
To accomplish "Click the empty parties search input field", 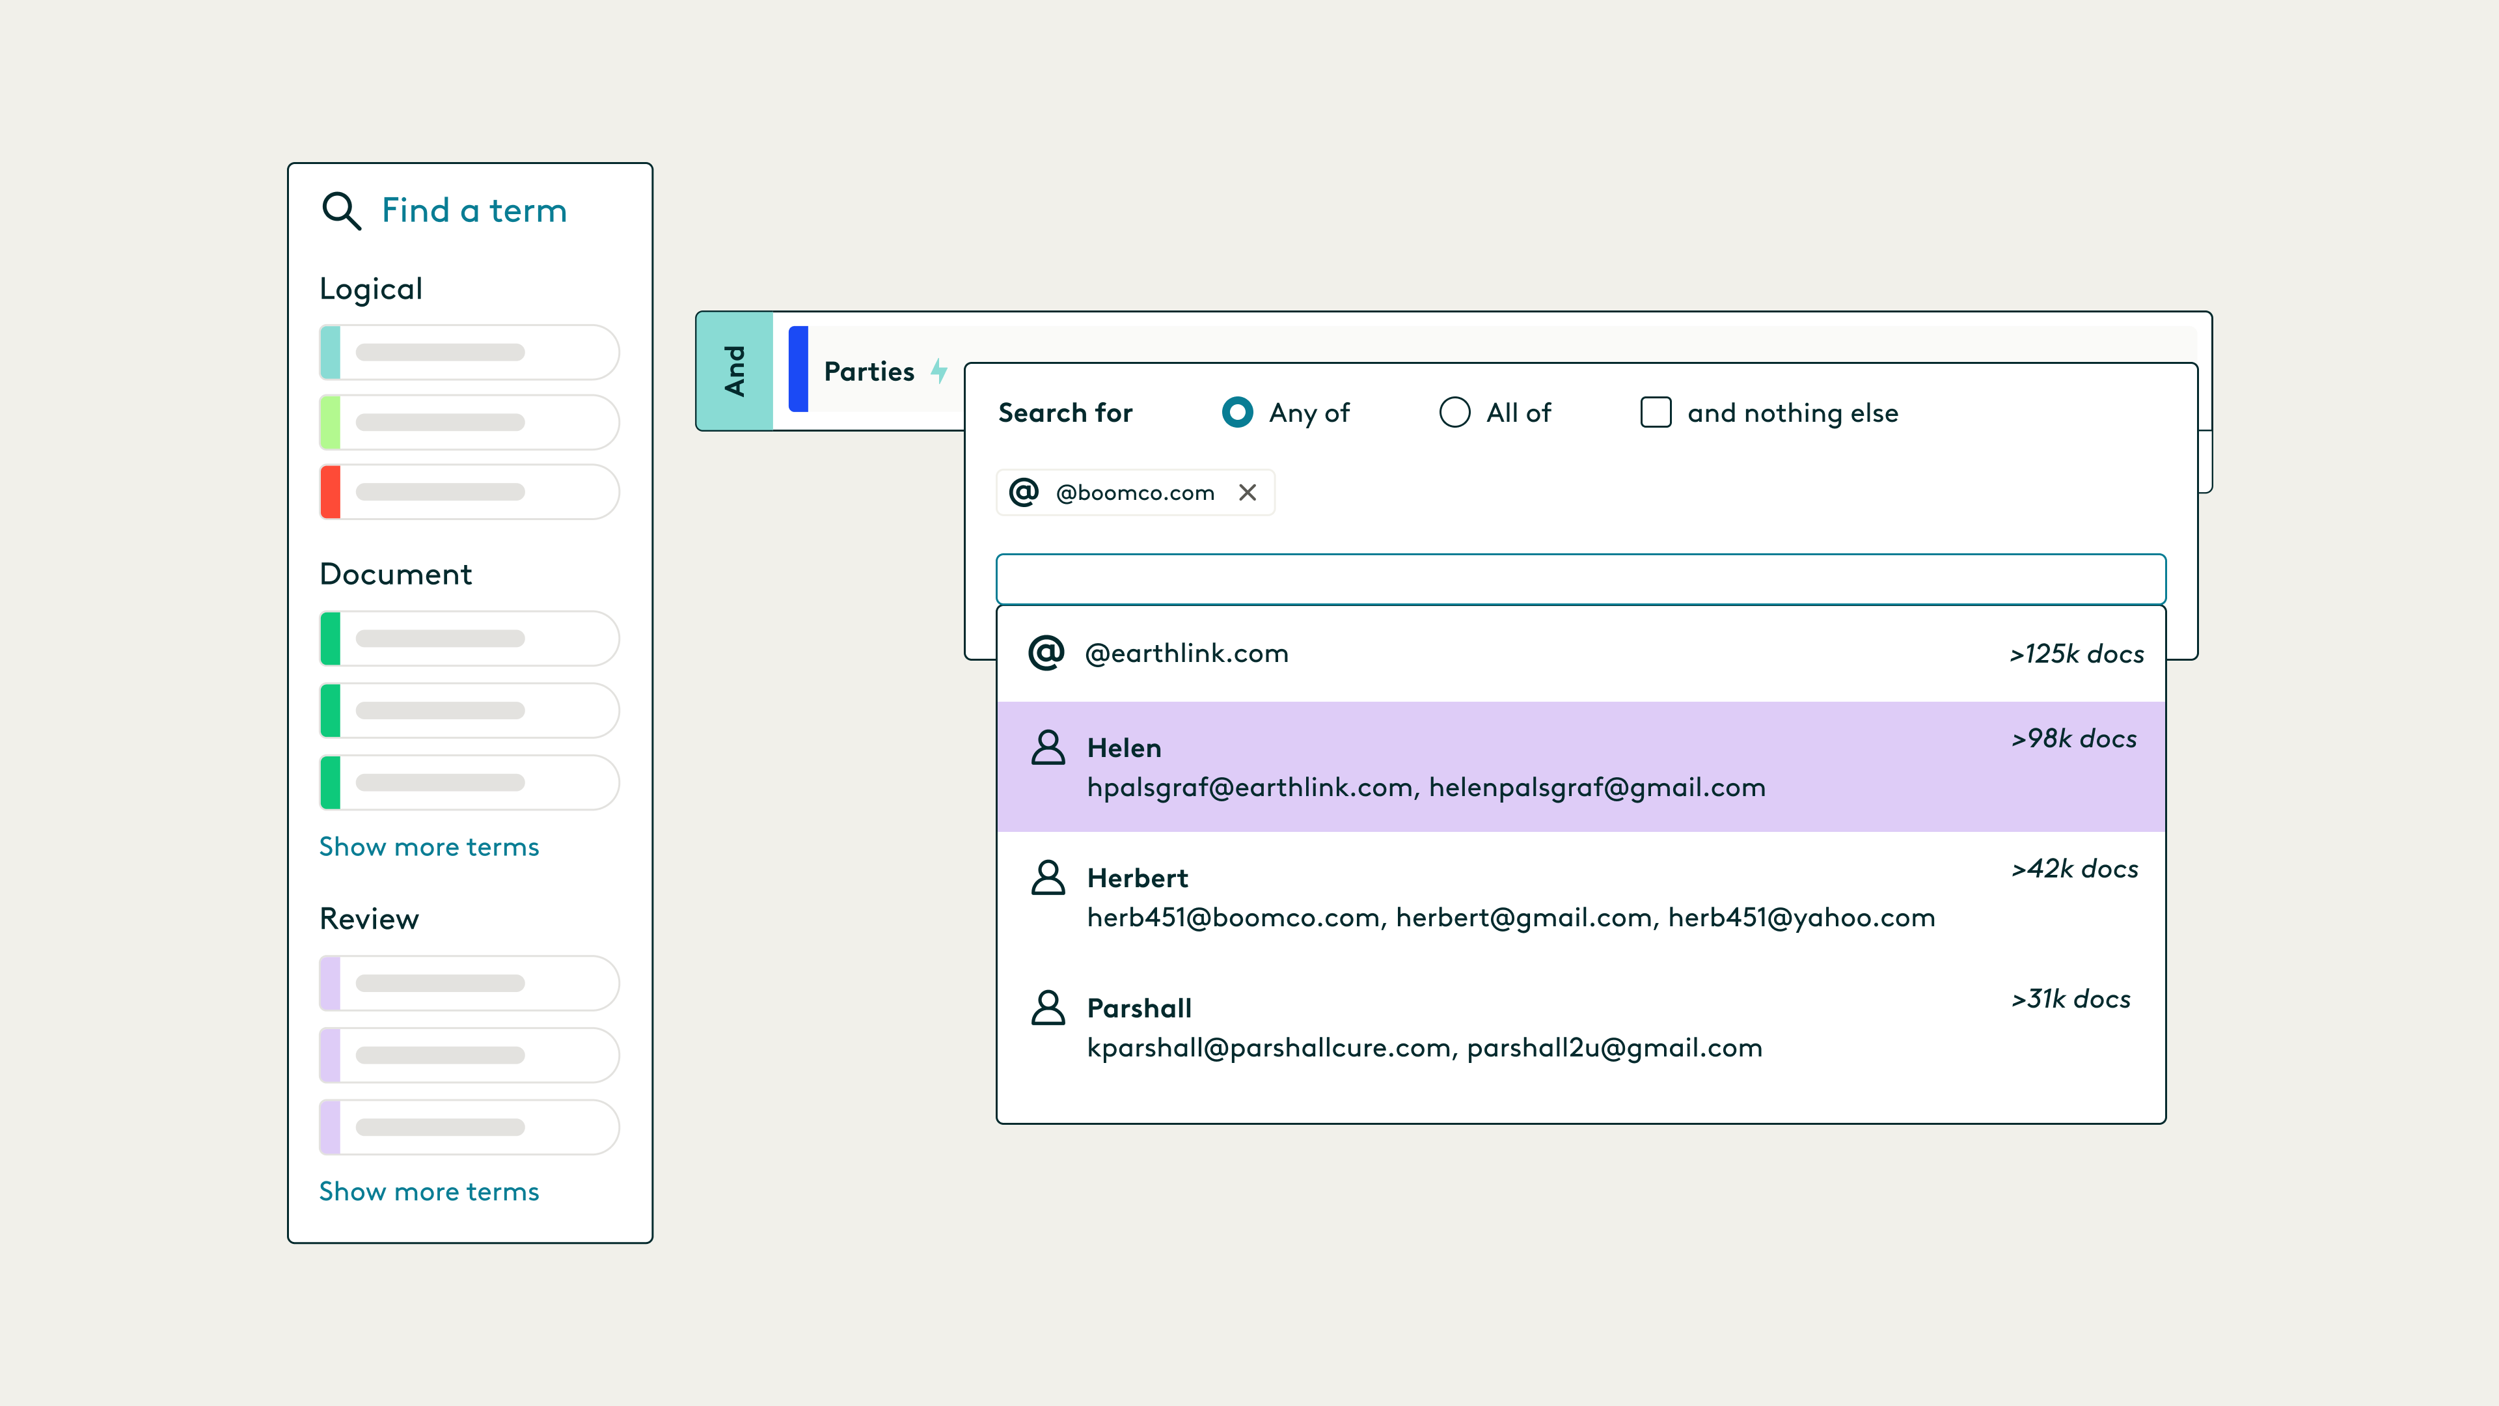I will (x=1579, y=579).
